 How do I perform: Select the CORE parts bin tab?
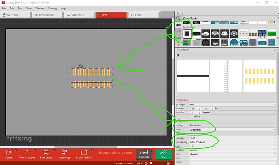[x=178, y=25]
